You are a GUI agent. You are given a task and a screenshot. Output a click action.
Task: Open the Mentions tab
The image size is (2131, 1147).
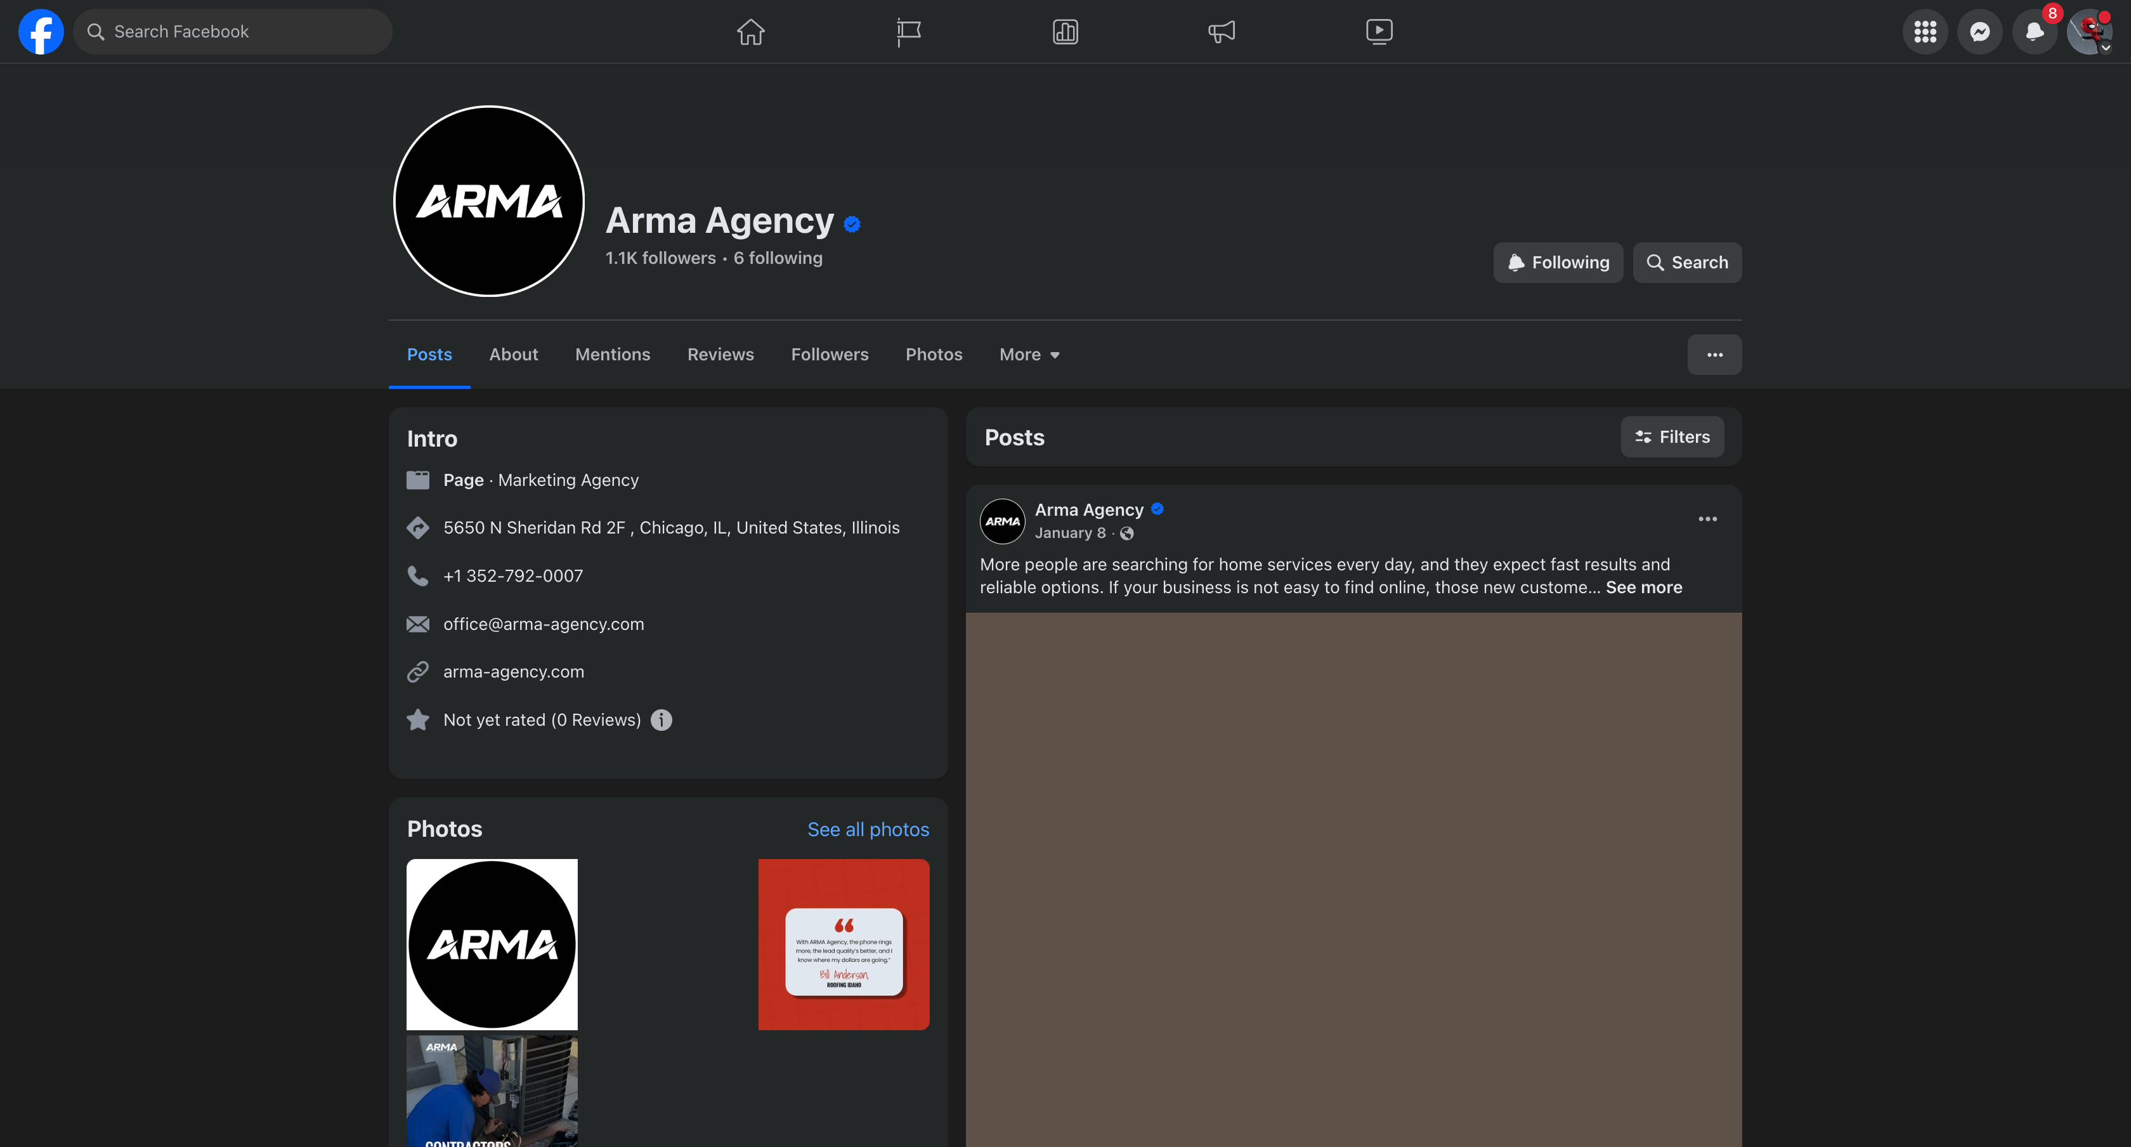(612, 354)
